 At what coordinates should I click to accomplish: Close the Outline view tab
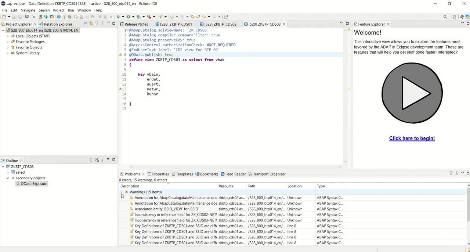tap(21, 161)
